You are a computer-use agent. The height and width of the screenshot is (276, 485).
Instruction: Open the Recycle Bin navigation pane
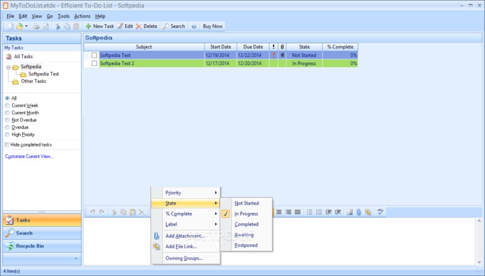[42, 246]
